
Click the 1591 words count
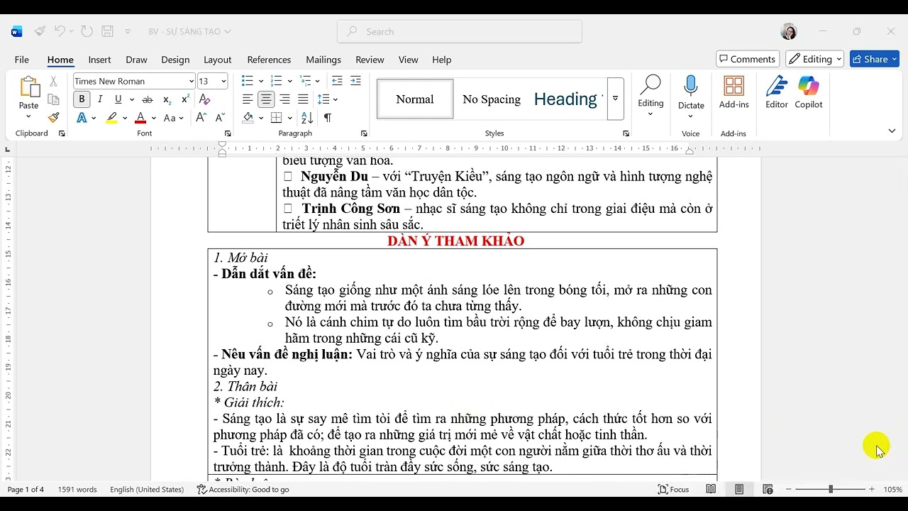click(77, 489)
